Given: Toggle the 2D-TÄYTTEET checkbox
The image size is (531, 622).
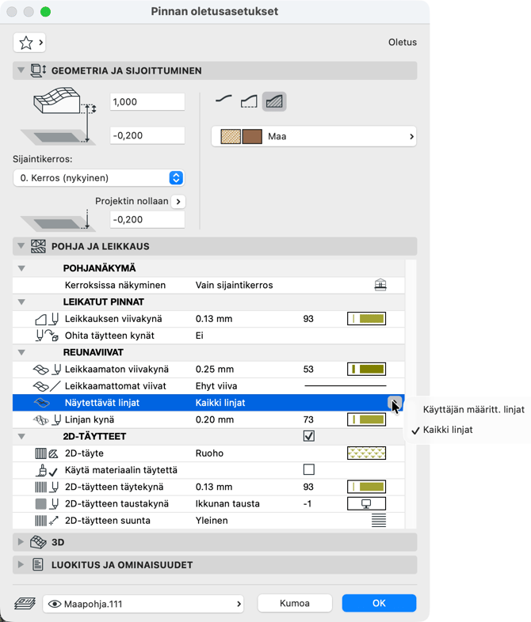Looking at the screenshot, I should point(309,436).
